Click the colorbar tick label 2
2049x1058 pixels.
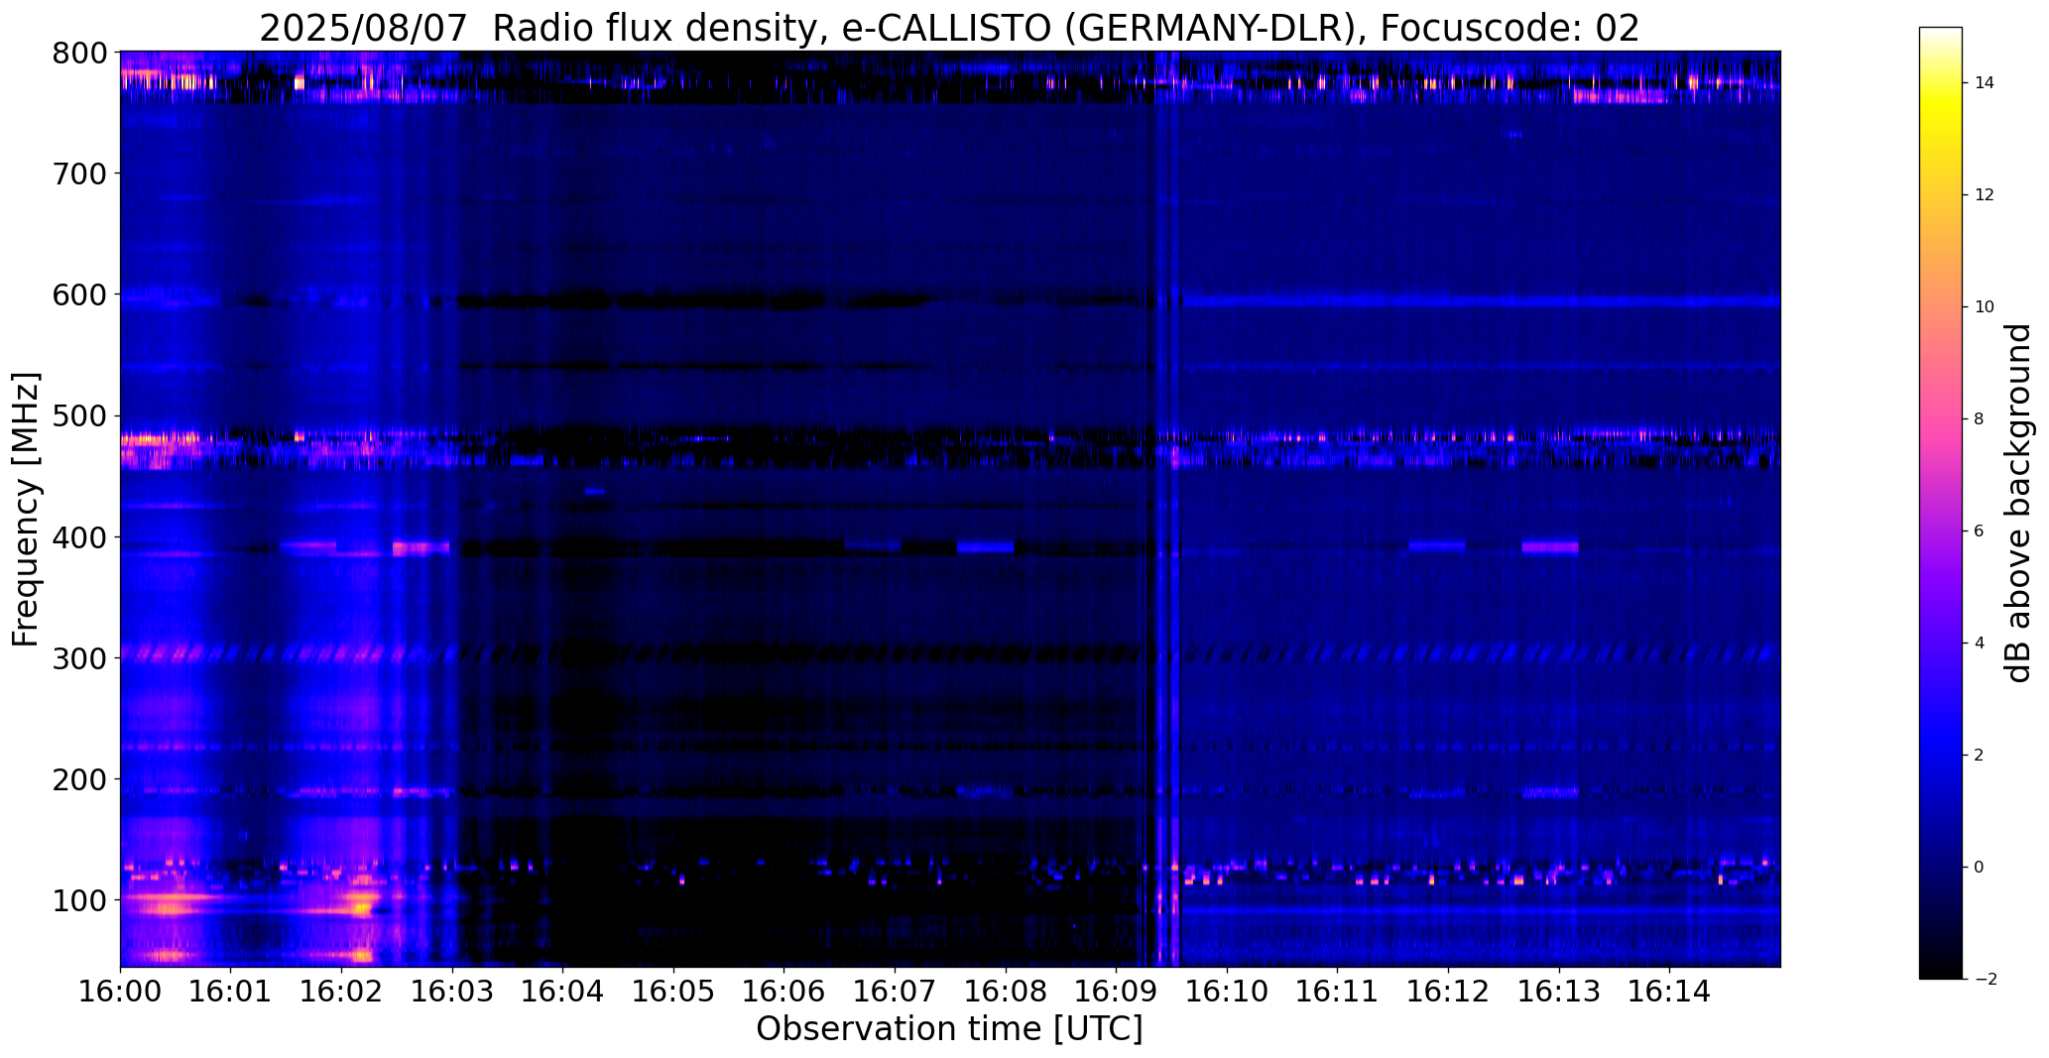[x=1979, y=755]
